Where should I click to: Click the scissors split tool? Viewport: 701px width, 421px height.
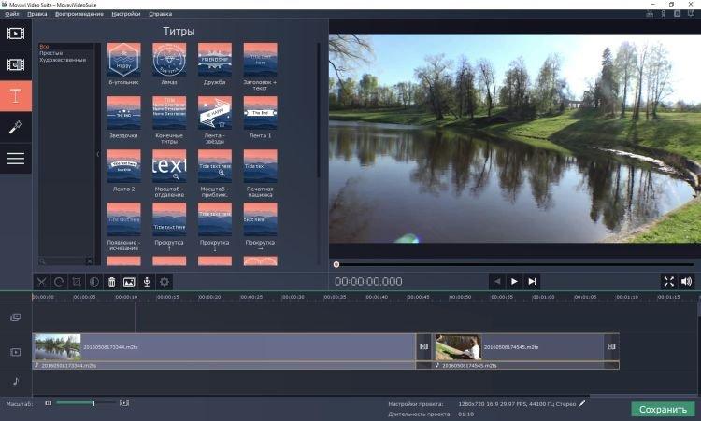41,282
